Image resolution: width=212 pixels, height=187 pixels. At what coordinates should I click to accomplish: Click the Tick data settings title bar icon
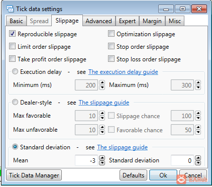pos(10,9)
